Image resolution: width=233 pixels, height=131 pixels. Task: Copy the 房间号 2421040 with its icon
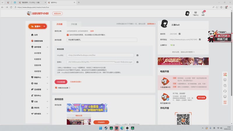tap(179, 34)
